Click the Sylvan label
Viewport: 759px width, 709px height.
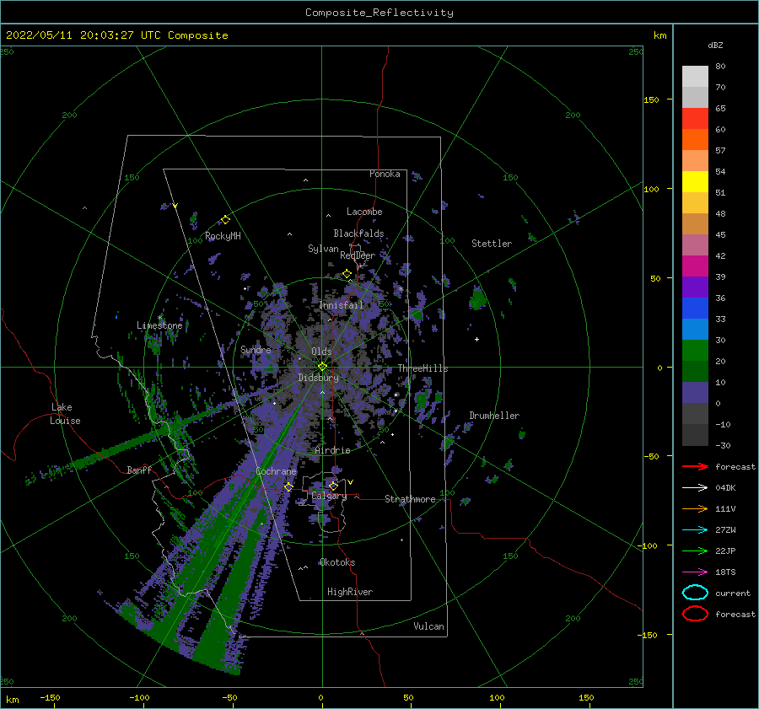pyautogui.click(x=323, y=249)
